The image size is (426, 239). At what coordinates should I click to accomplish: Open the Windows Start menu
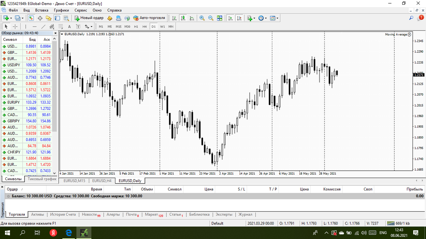tap(7, 233)
